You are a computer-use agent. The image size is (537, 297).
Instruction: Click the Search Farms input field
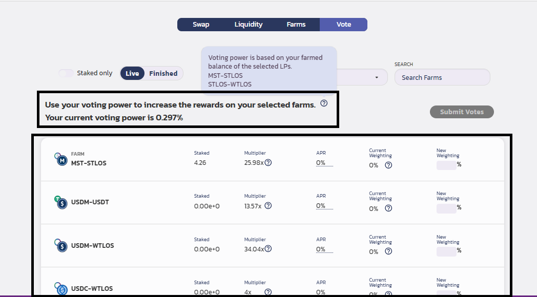tap(442, 77)
